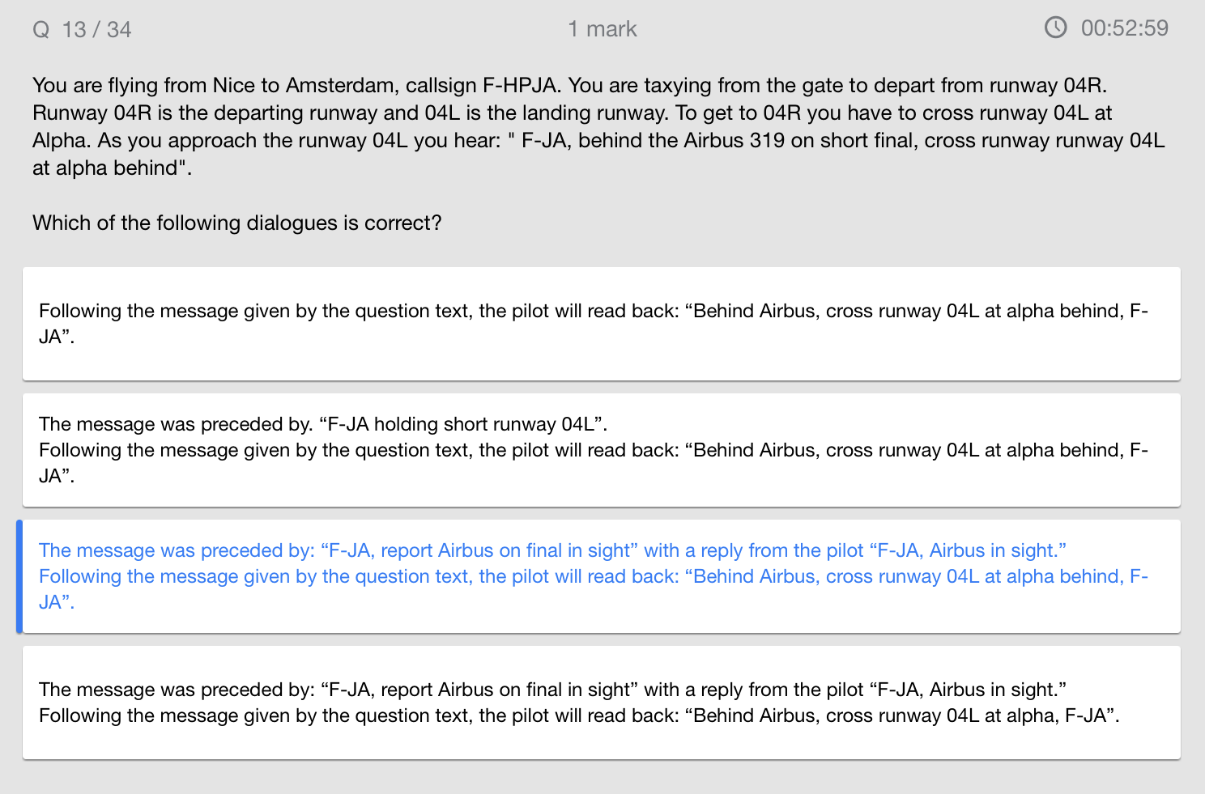1205x794 pixels.
Task: Click the Q 13 / 34 question counter
Action: pos(82,30)
